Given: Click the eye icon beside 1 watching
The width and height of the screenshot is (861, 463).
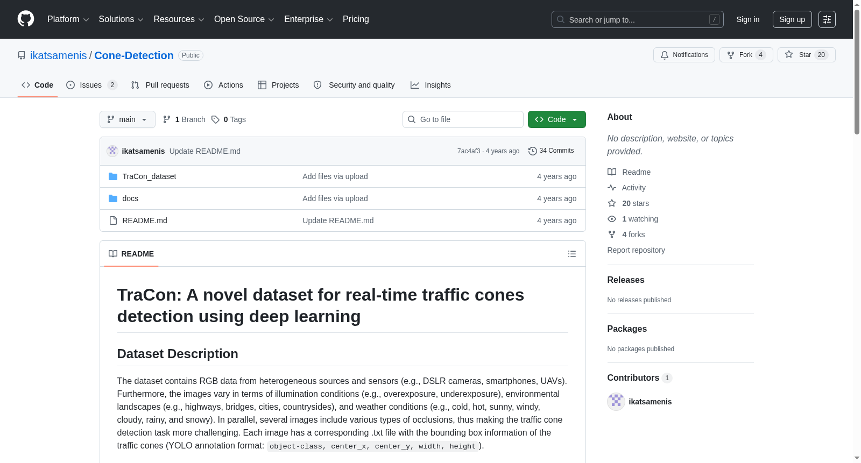Looking at the screenshot, I should (x=612, y=219).
